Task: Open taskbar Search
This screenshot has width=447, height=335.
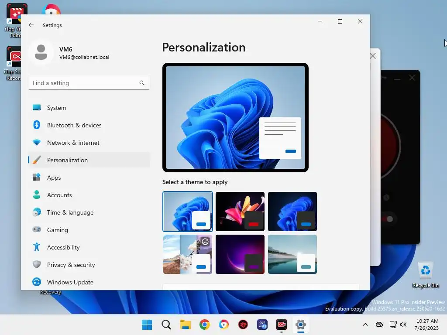Action: [x=166, y=325]
